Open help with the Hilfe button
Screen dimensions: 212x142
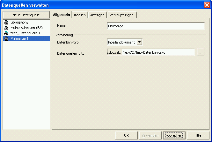point(198,135)
